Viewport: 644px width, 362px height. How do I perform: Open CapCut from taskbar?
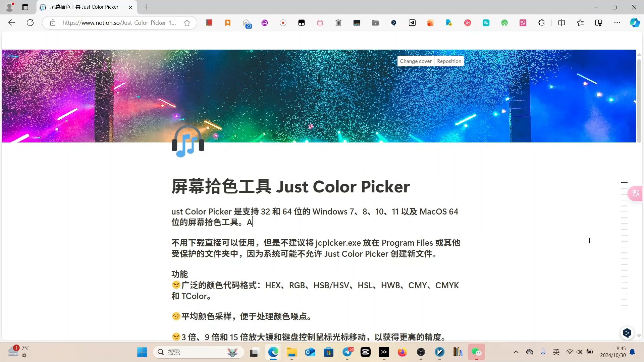[x=366, y=352]
